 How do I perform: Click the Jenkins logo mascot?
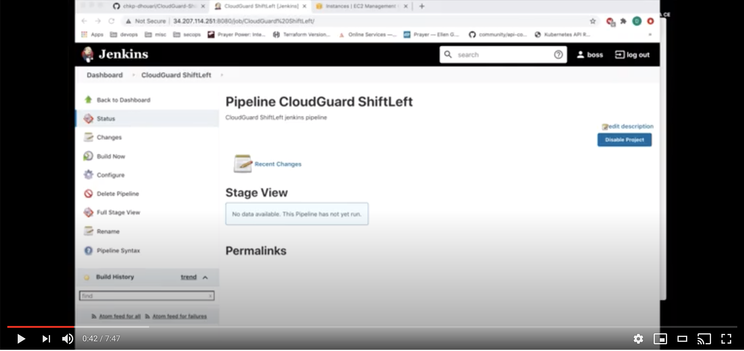pos(88,54)
